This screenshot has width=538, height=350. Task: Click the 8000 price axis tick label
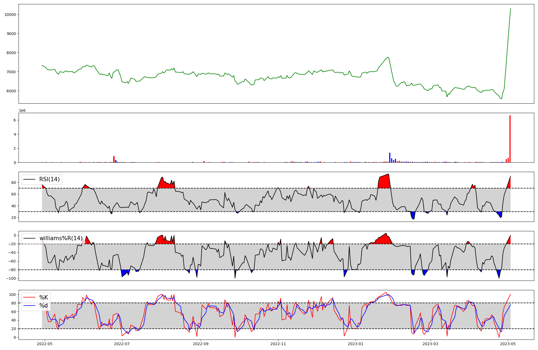pos(11,53)
